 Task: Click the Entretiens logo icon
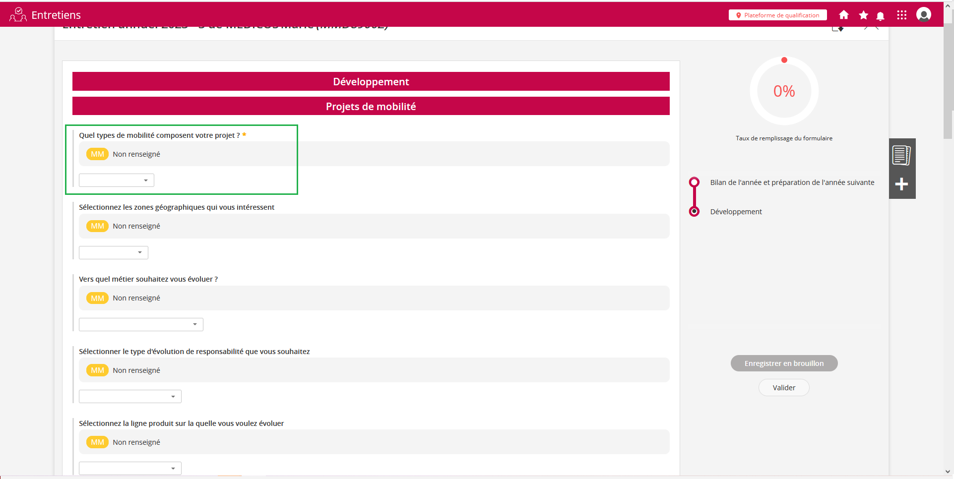coord(18,15)
